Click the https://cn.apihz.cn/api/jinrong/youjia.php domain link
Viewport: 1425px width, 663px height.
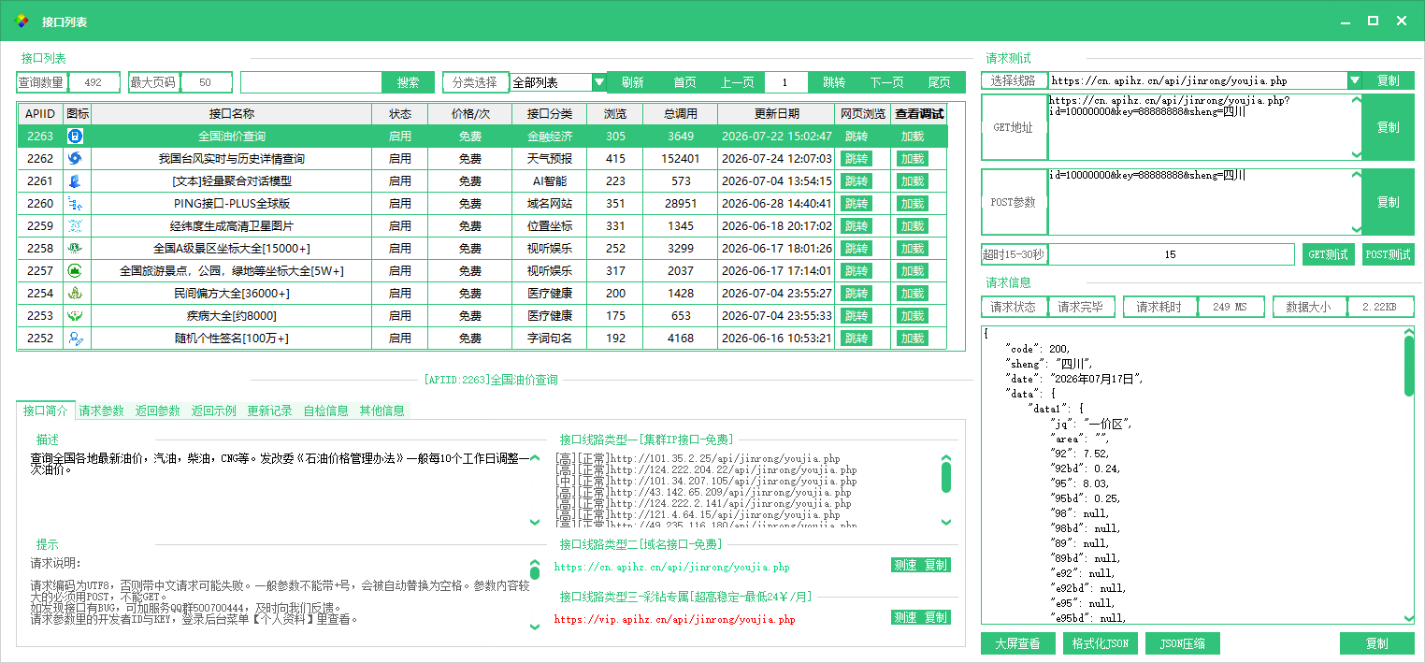click(671, 567)
